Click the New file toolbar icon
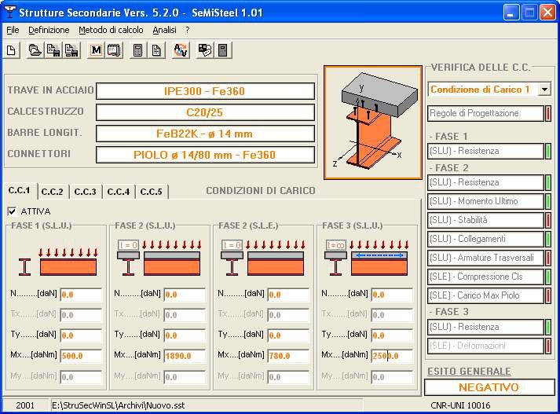Screen dimensions: 560x414 coord(12,51)
